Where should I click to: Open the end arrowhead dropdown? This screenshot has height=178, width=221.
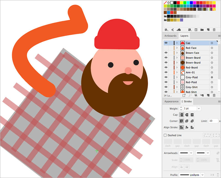click(x=208, y=153)
